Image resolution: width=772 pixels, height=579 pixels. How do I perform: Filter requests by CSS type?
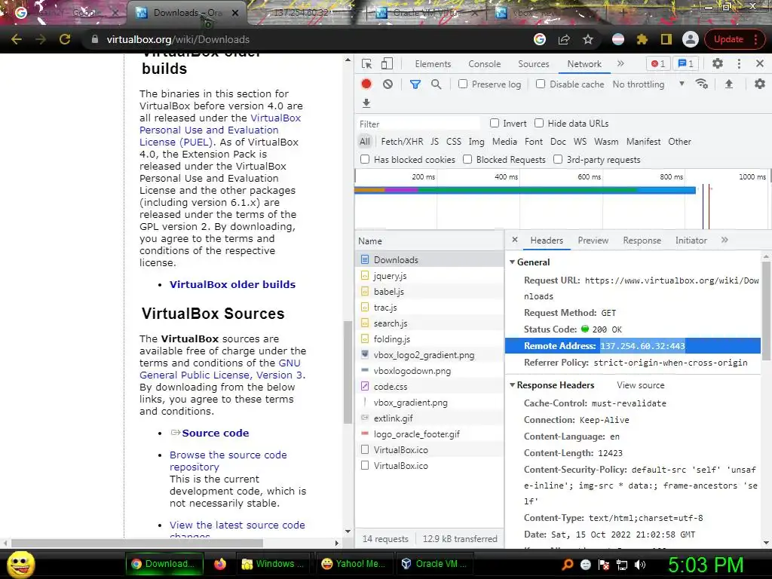tap(453, 142)
